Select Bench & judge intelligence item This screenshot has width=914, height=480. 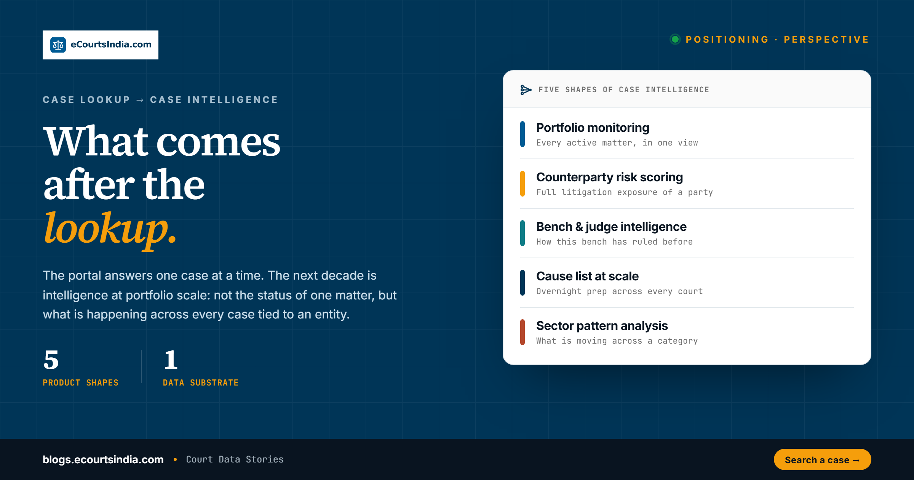(x=687, y=233)
